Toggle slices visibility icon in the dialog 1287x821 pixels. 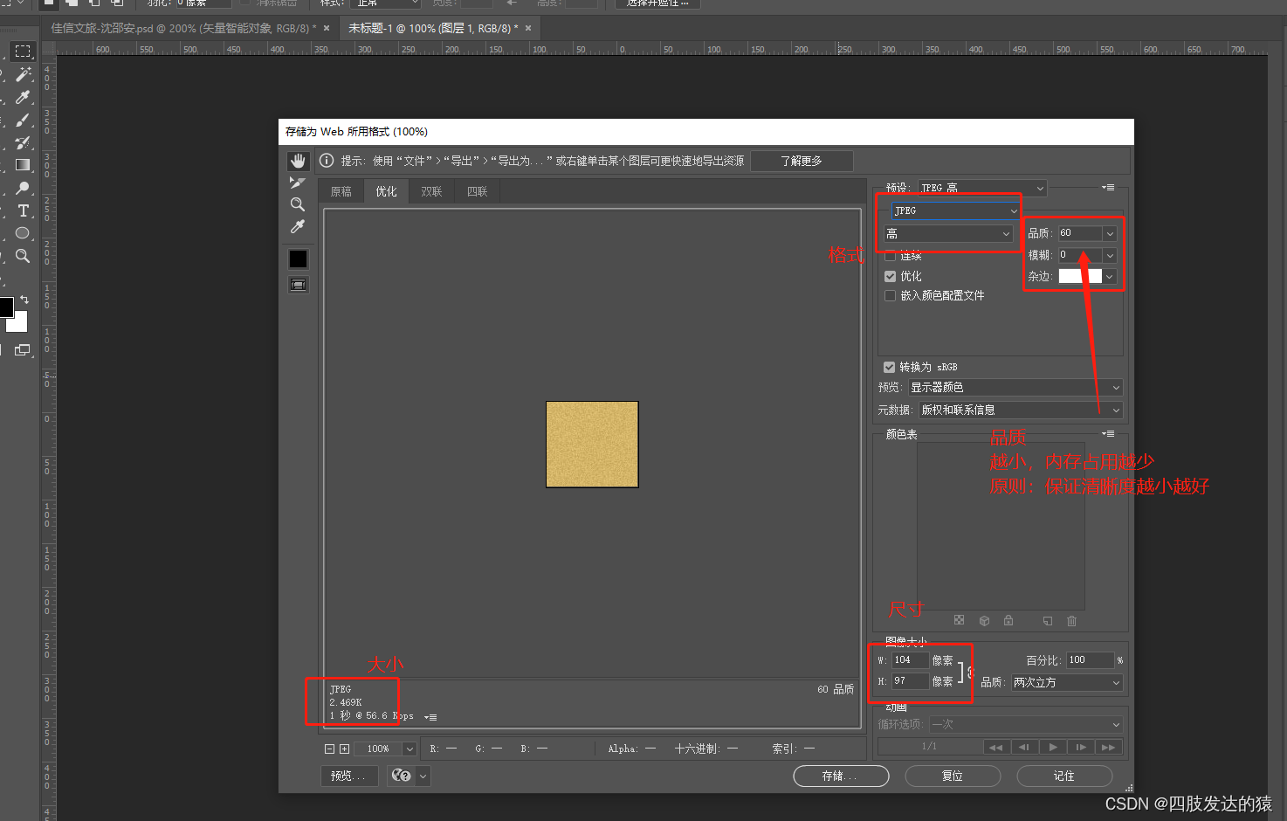pyautogui.click(x=298, y=285)
